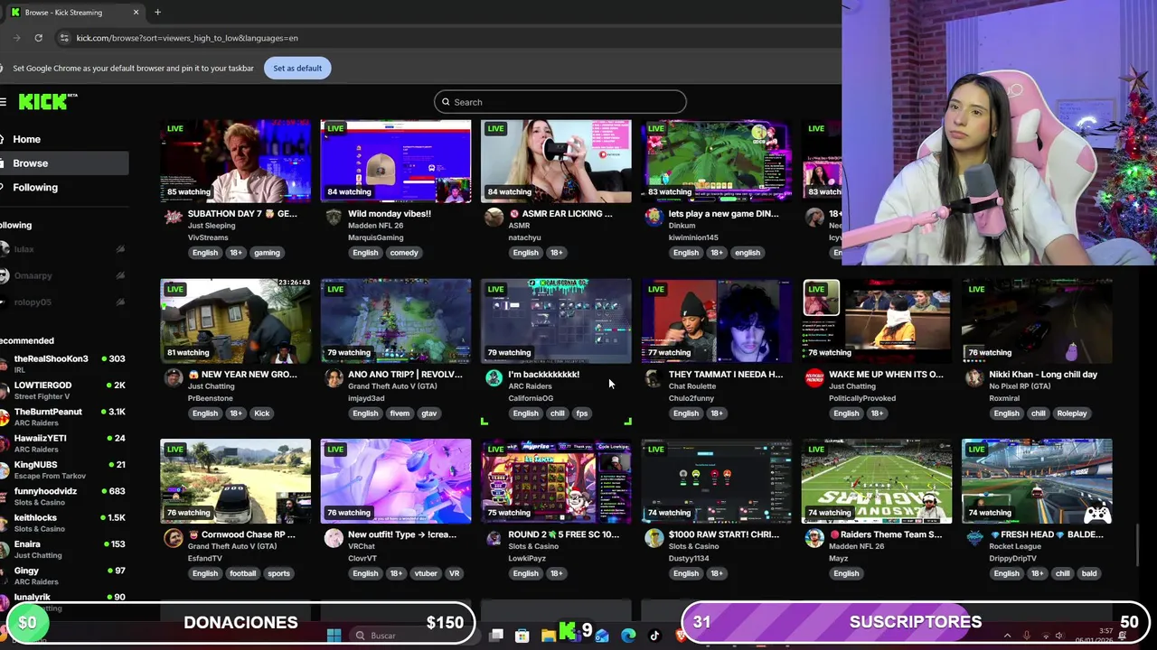This screenshot has height=650, width=1157.
Task: Toggle the hamburger menu beside Kick logo
Action: (x=4, y=102)
